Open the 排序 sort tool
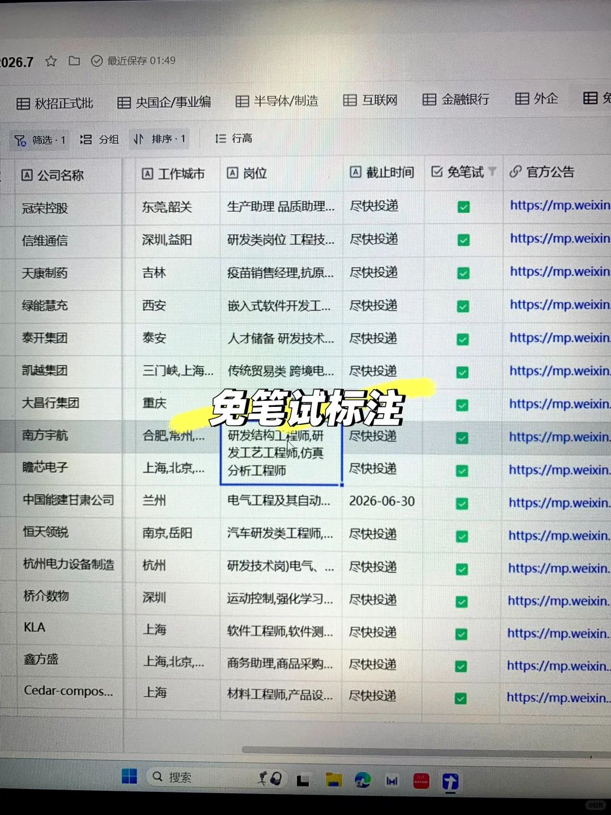 pos(160,139)
